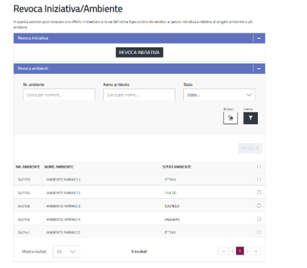Click the AMBIENTE FARMACI 4 name cell

(63, 220)
